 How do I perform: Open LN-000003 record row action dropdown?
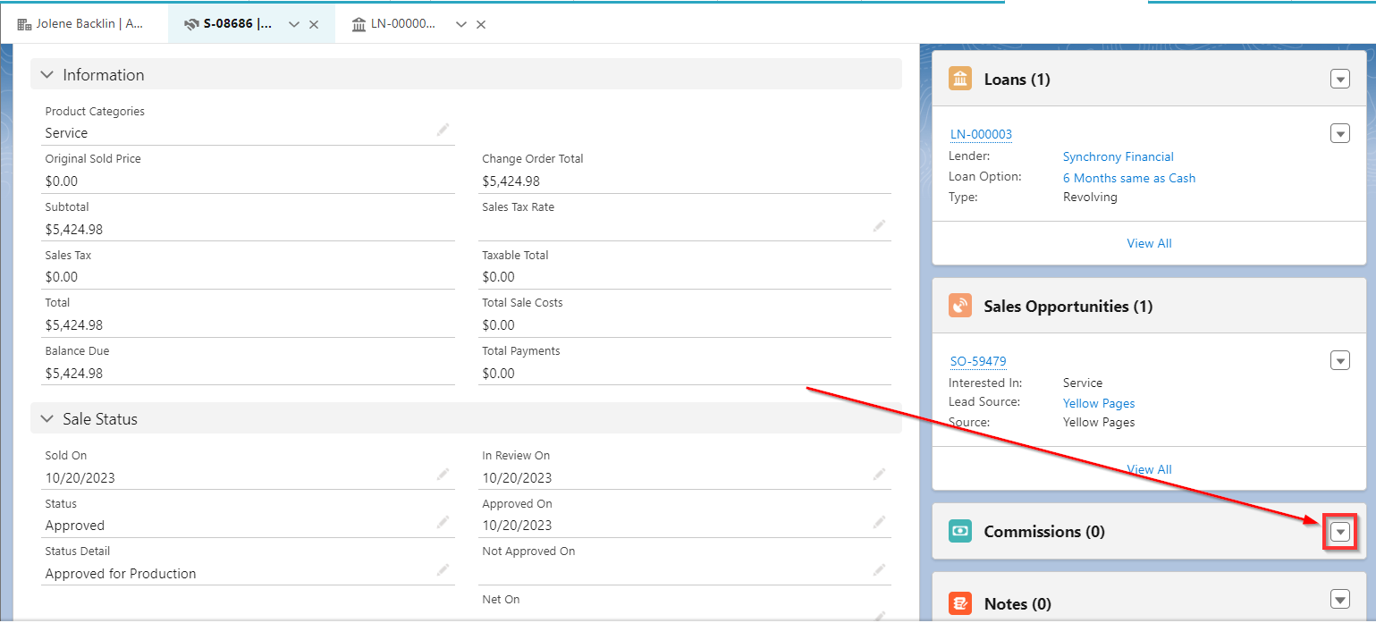[x=1339, y=134]
